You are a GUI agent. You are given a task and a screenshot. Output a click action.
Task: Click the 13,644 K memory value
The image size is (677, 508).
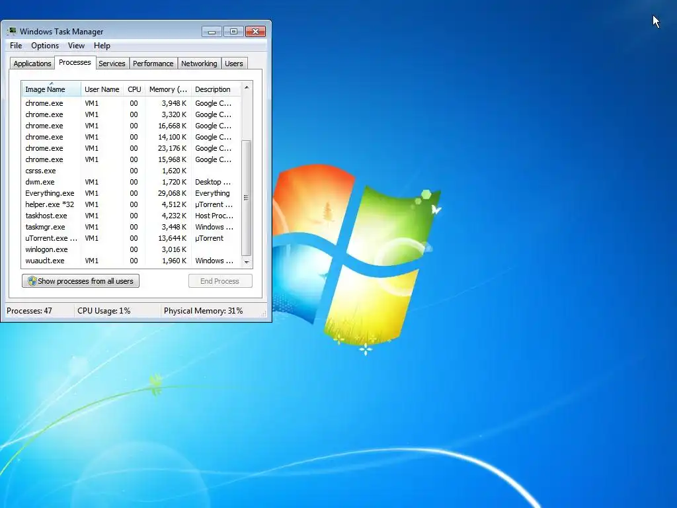(x=173, y=238)
